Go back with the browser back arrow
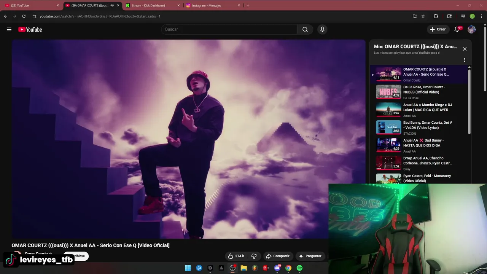487x274 pixels. click(x=5, y=16)
